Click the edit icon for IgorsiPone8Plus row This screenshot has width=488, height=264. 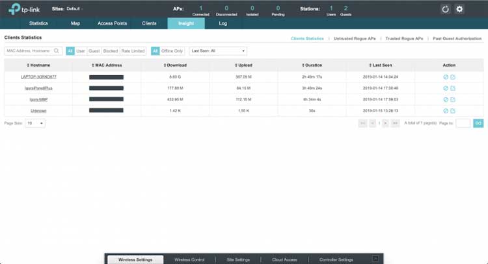coord(453,88)
